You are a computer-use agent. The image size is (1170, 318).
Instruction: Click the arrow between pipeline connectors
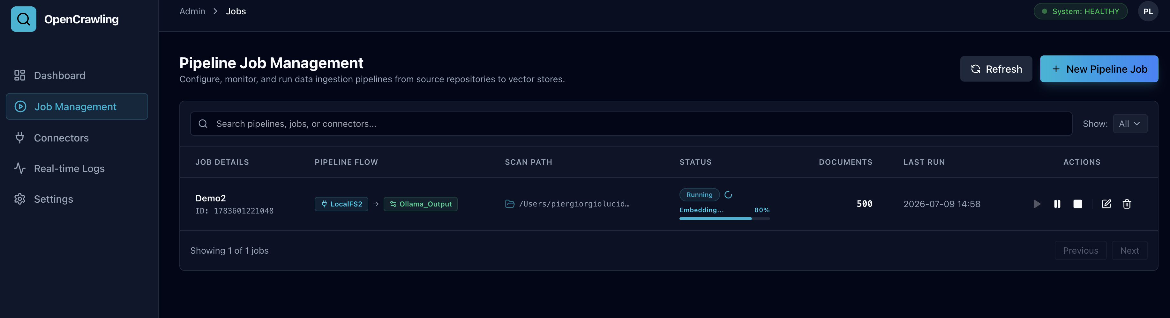376,204
